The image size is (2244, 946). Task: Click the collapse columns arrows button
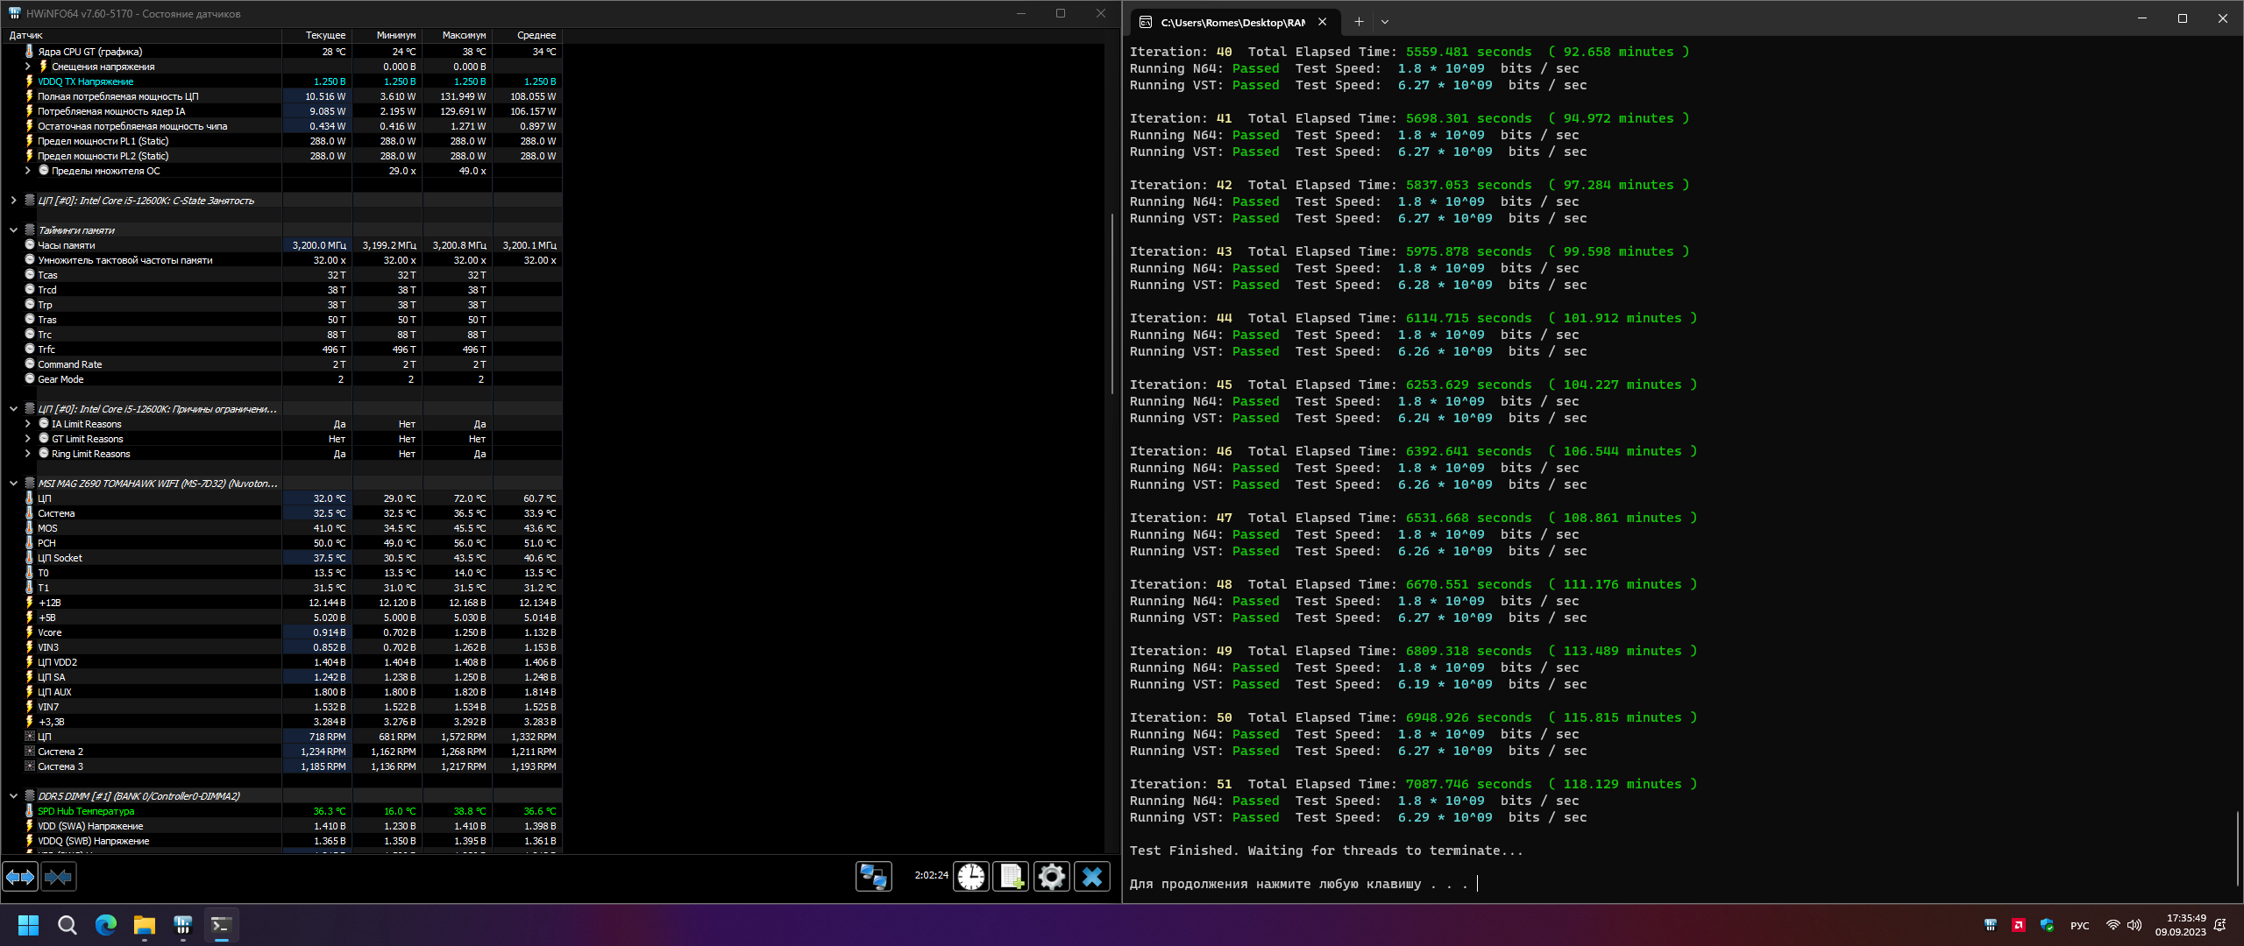(59, 877)
